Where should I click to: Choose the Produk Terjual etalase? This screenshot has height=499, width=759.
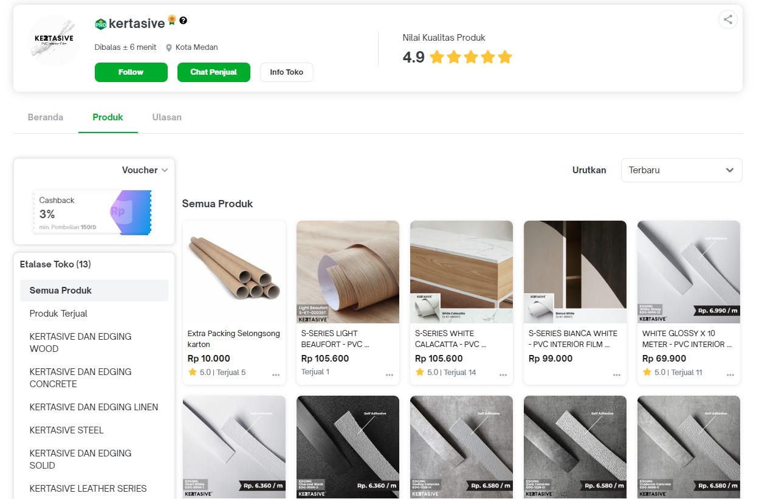(x=58, y=314)
